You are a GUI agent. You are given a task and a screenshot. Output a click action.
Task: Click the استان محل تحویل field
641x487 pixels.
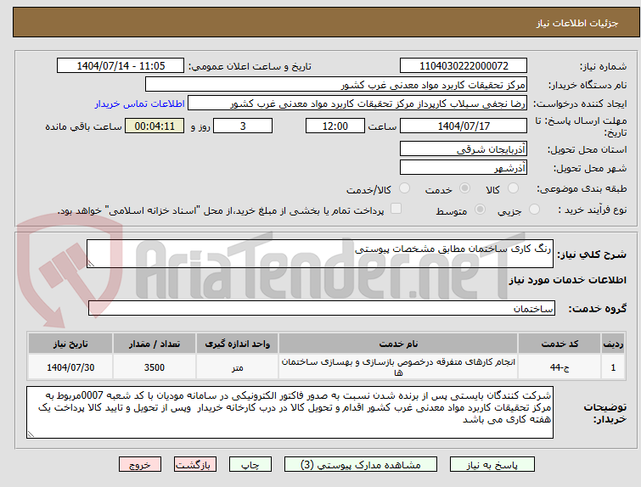coord(464,148)
